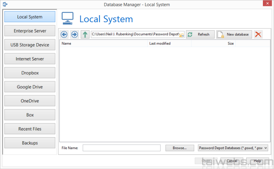
Task: Click the red X delete icon
Action: coord(258,34)
